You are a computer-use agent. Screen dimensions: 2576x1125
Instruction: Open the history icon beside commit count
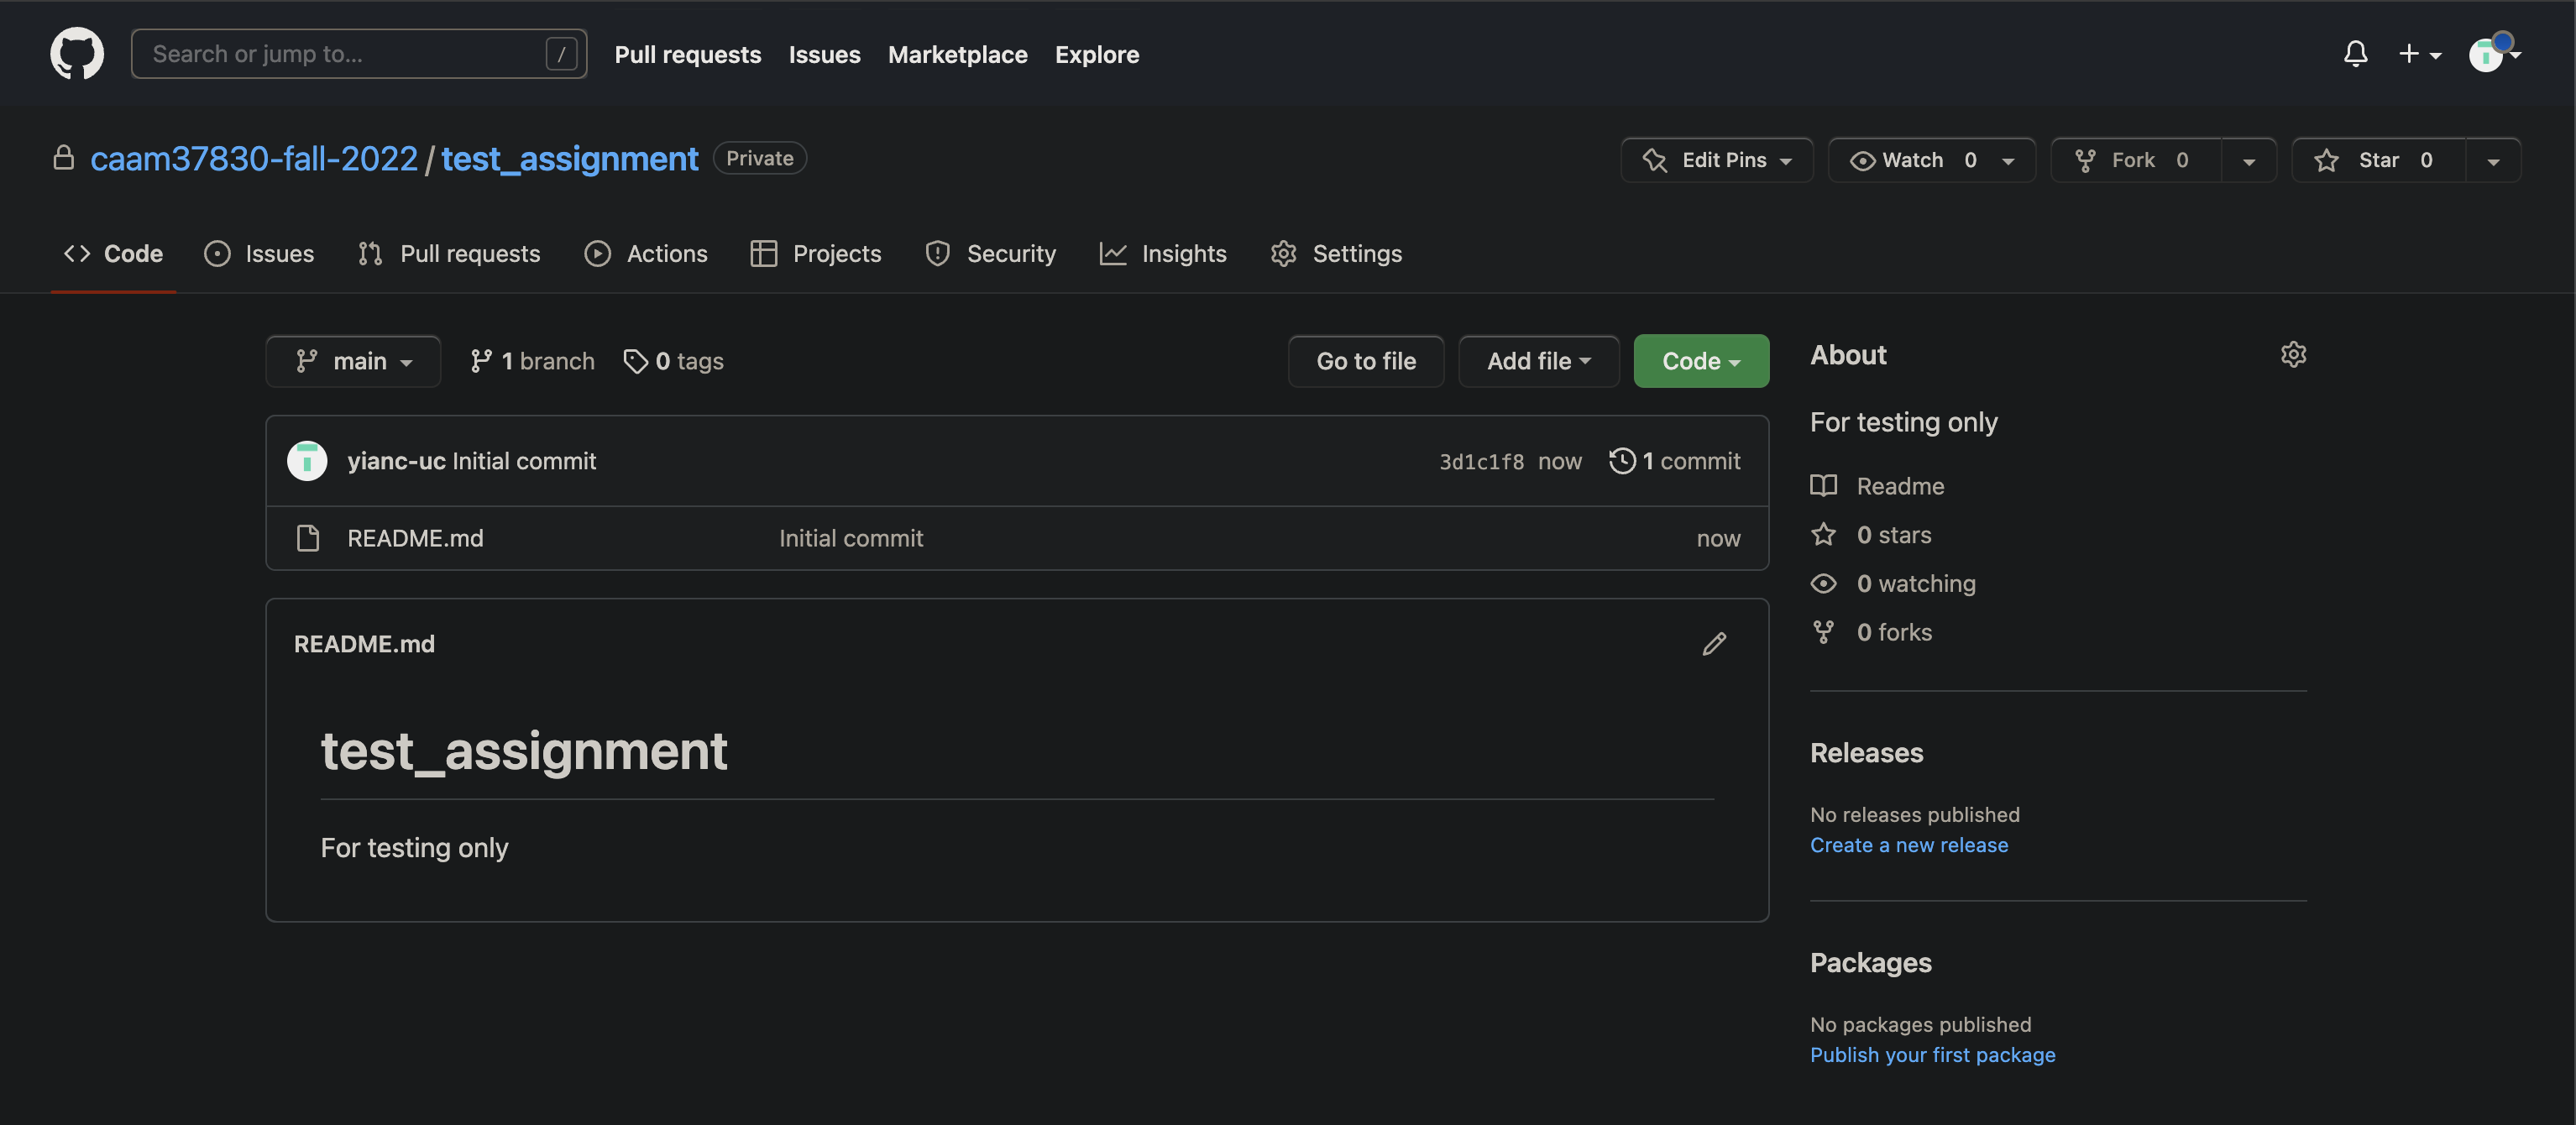point(1622,461)
